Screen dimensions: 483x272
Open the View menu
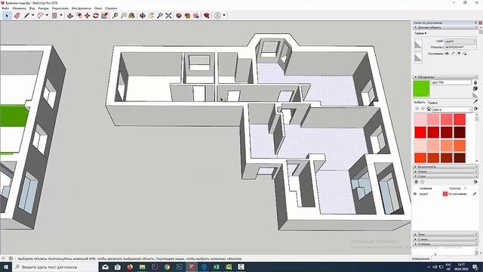click(32, 8)
